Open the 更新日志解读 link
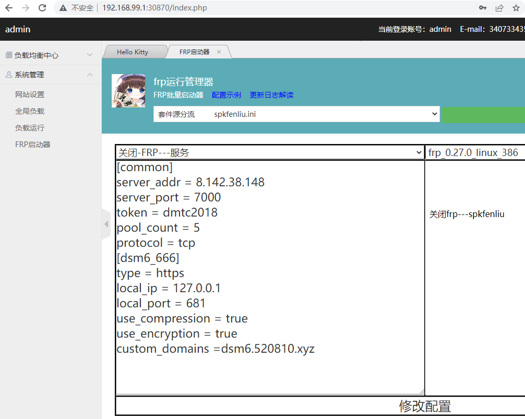Screen dimensions: 525x419 point(271,95)
